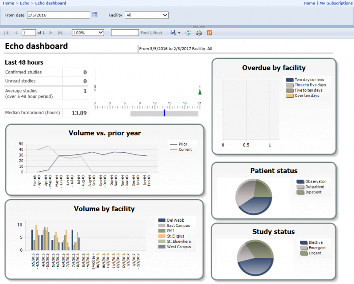Jump to the first page icon

coord(6,32)
